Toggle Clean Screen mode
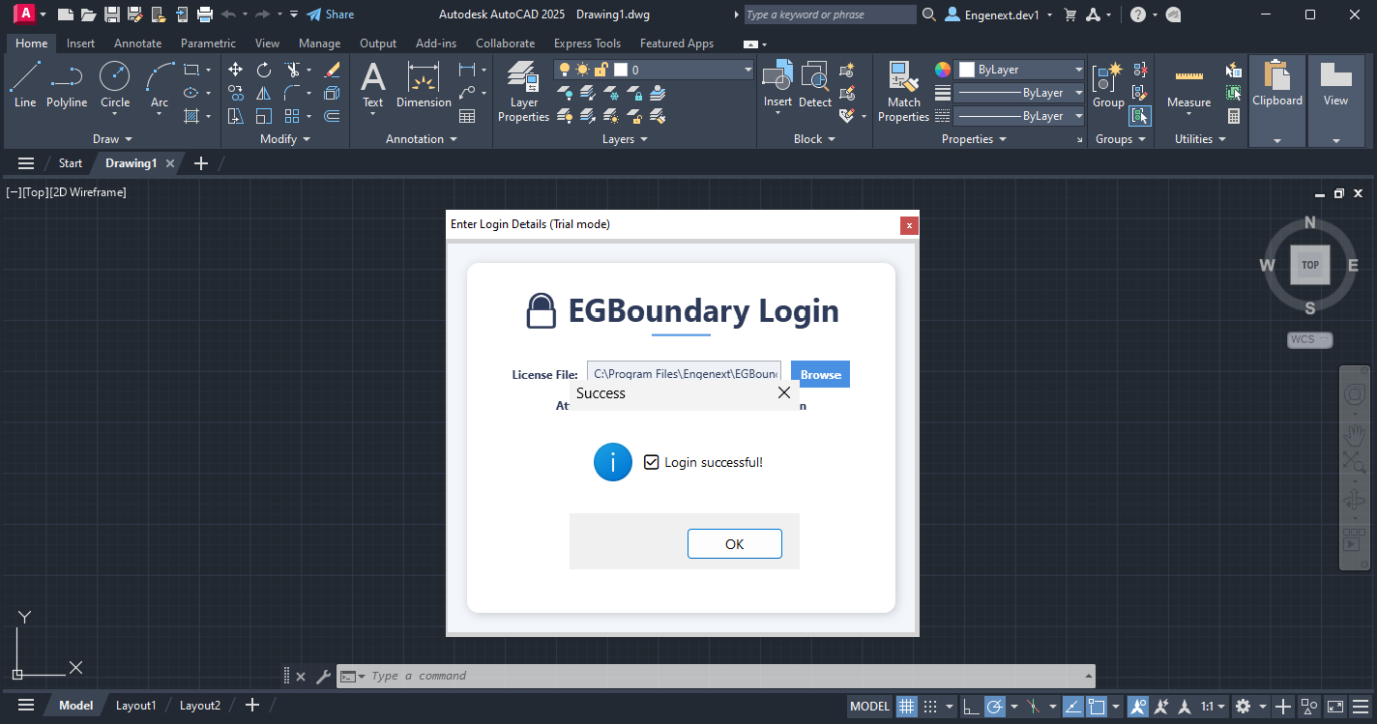 1335,707
